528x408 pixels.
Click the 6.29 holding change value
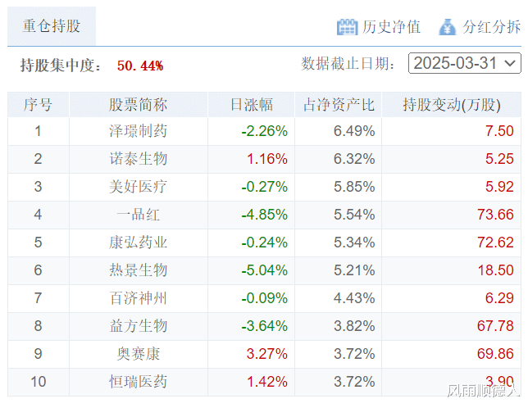(499, 298)
